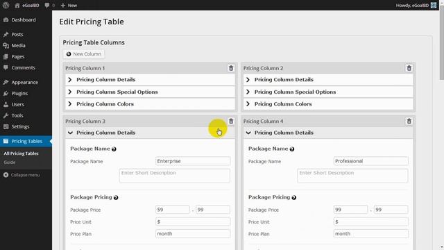Click Column 3 price cents field
The width and height of the screenshot is (444, 250).
(213, 210)
